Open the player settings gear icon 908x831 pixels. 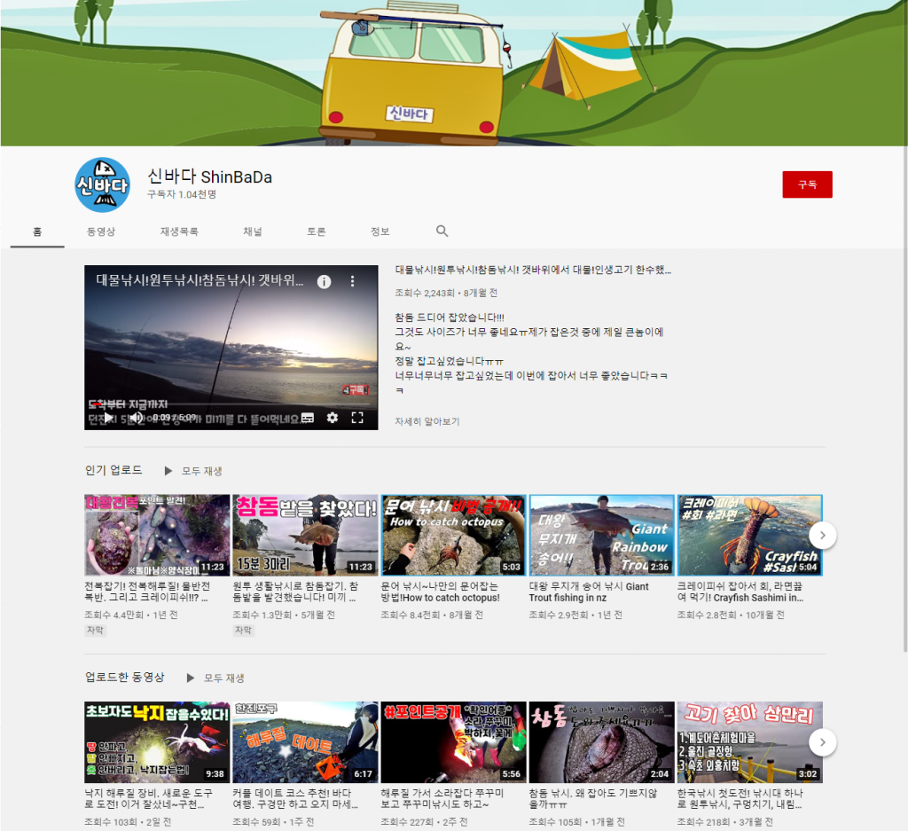(x=333, y=418)
